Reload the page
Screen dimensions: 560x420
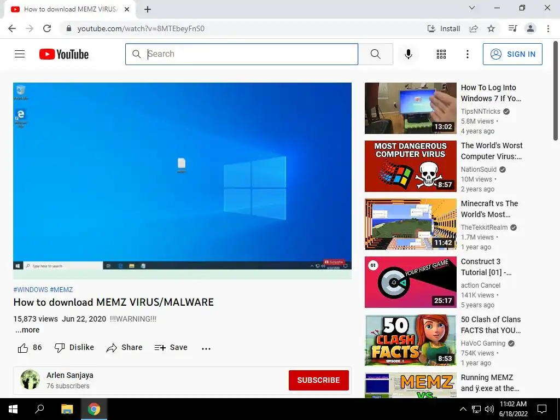click(x=47, y=28)
